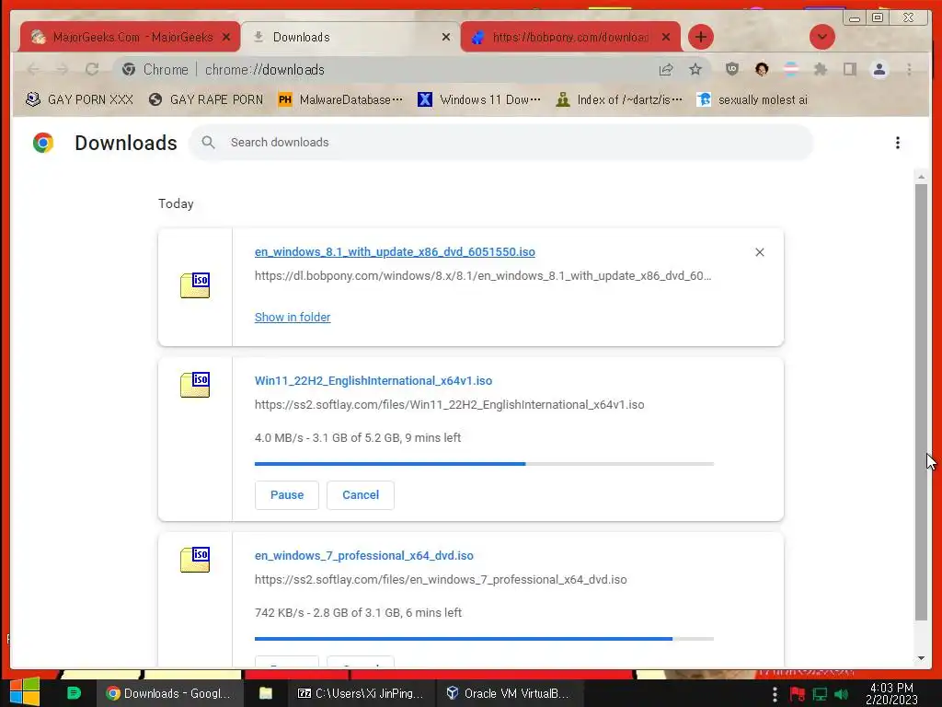Viewport: 942px width, 707px height.
Task: Open the Windows 11 Dow… bookmark
Action: pos(479,99)
